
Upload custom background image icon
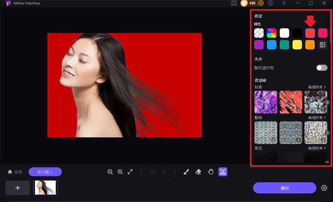[x=323, y=45]
